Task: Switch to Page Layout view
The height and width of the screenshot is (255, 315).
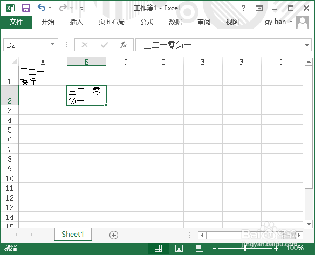Action: (x=179, y=249)
